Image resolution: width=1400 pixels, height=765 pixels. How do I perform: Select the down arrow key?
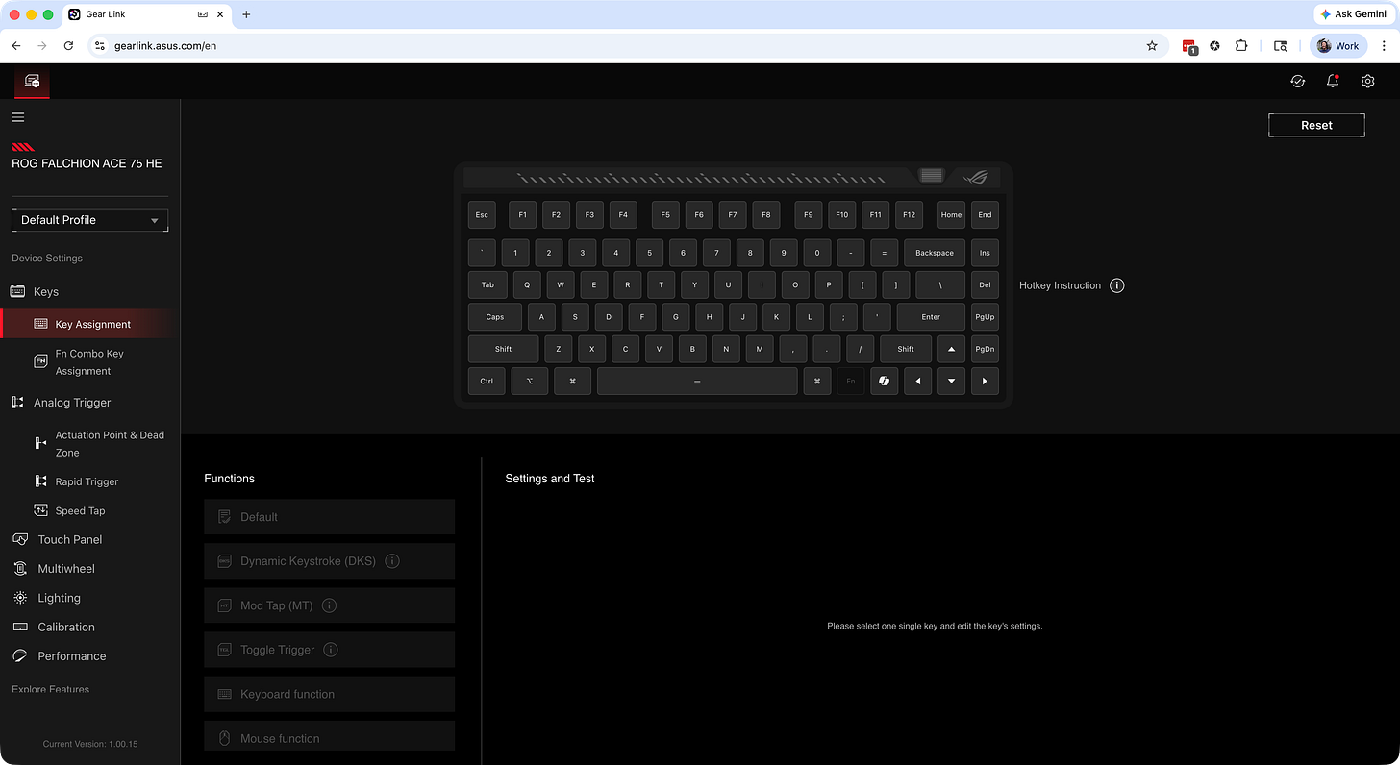click(x=951, y=381)
